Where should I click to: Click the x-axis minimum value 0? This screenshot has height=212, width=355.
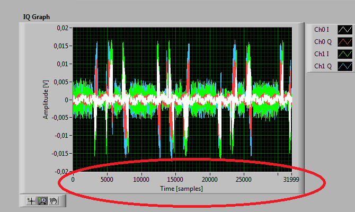(73, 180)
